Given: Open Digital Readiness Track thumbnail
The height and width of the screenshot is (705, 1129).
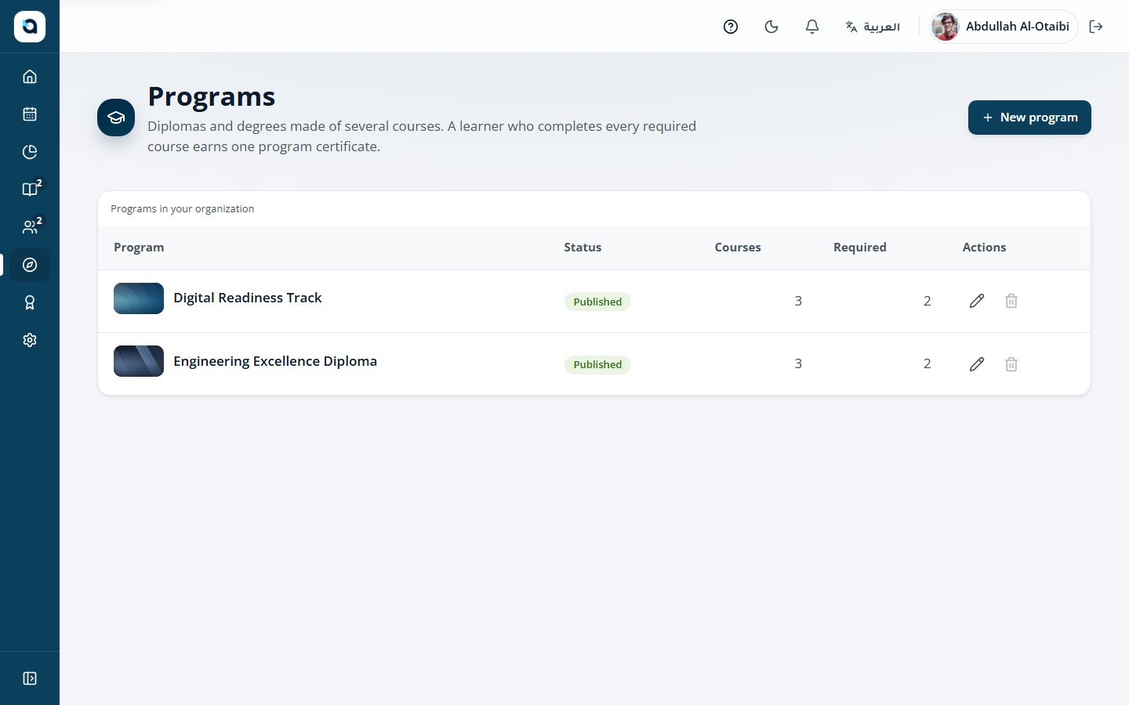Looking at the screenshot, I should coord(139,298).
